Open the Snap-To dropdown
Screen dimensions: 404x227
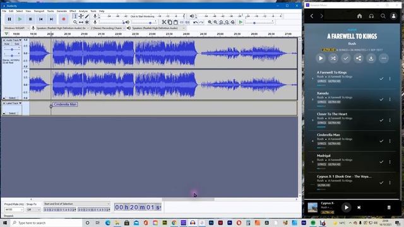click(x=33, y=210)
